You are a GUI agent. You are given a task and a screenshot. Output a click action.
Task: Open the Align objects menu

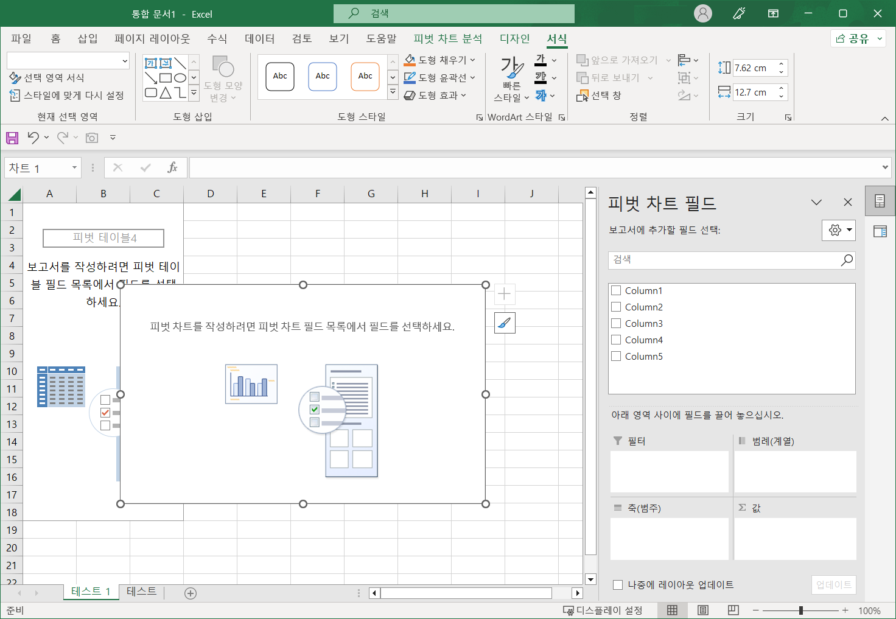point(688,60)
